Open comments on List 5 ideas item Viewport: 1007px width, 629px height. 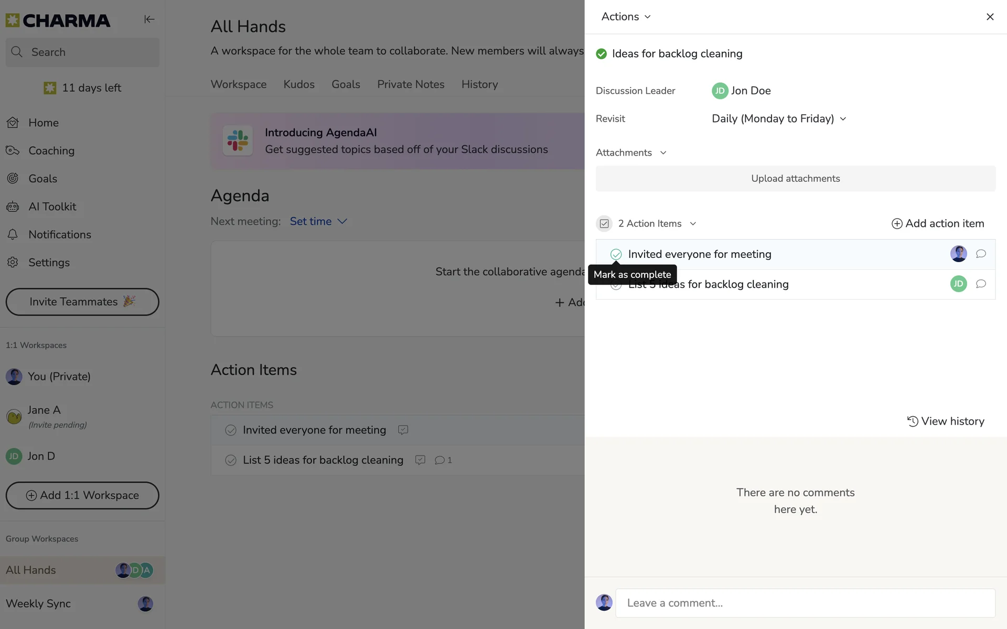(980, 284)
